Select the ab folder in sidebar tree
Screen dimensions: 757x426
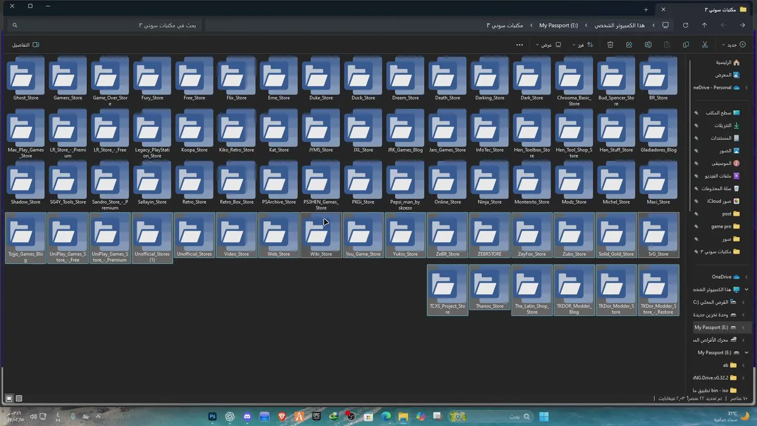coord(730,365)
